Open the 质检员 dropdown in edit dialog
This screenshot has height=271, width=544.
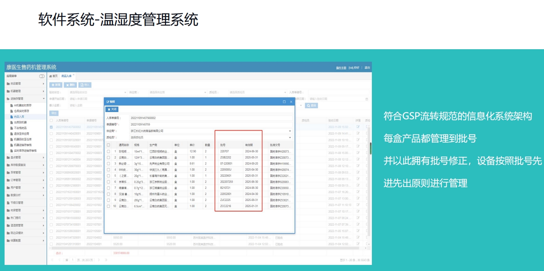coord(290,137)
